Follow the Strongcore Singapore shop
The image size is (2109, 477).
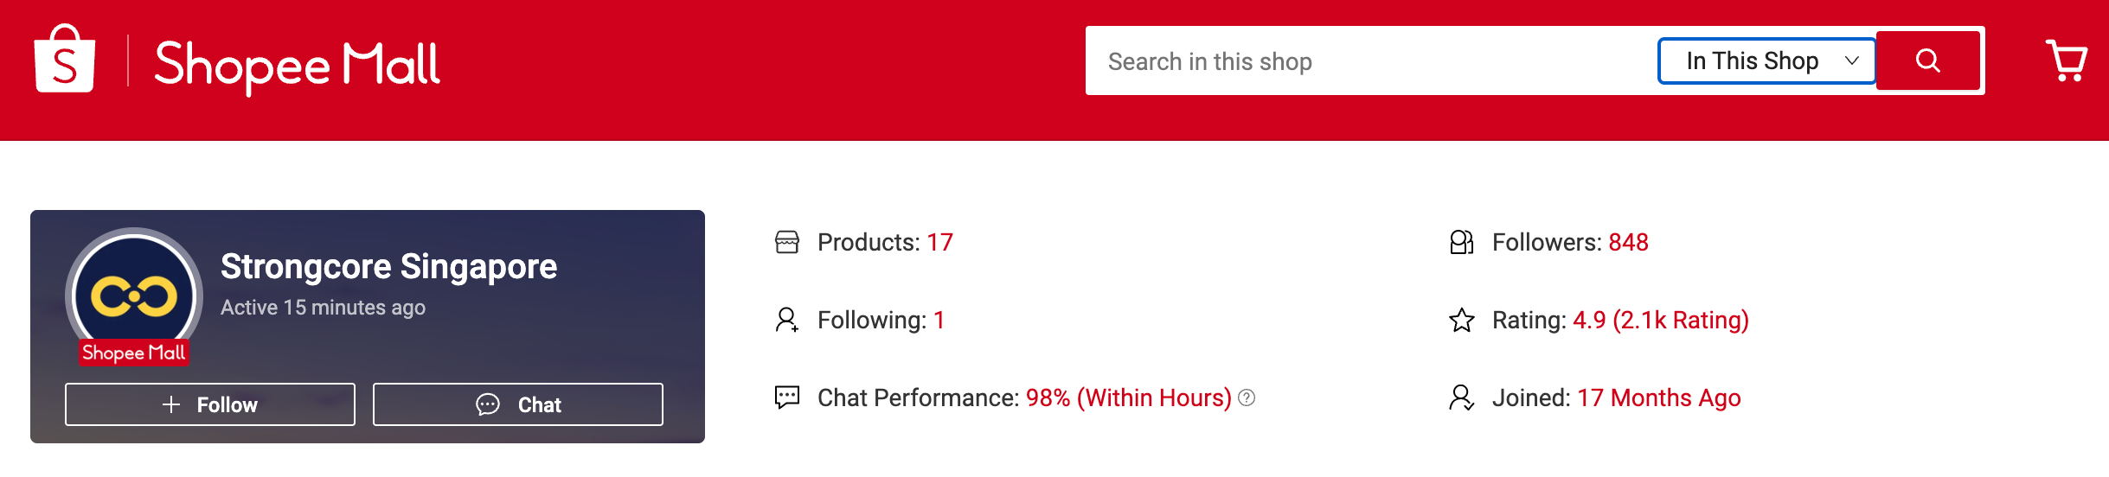tap(210, 404)
